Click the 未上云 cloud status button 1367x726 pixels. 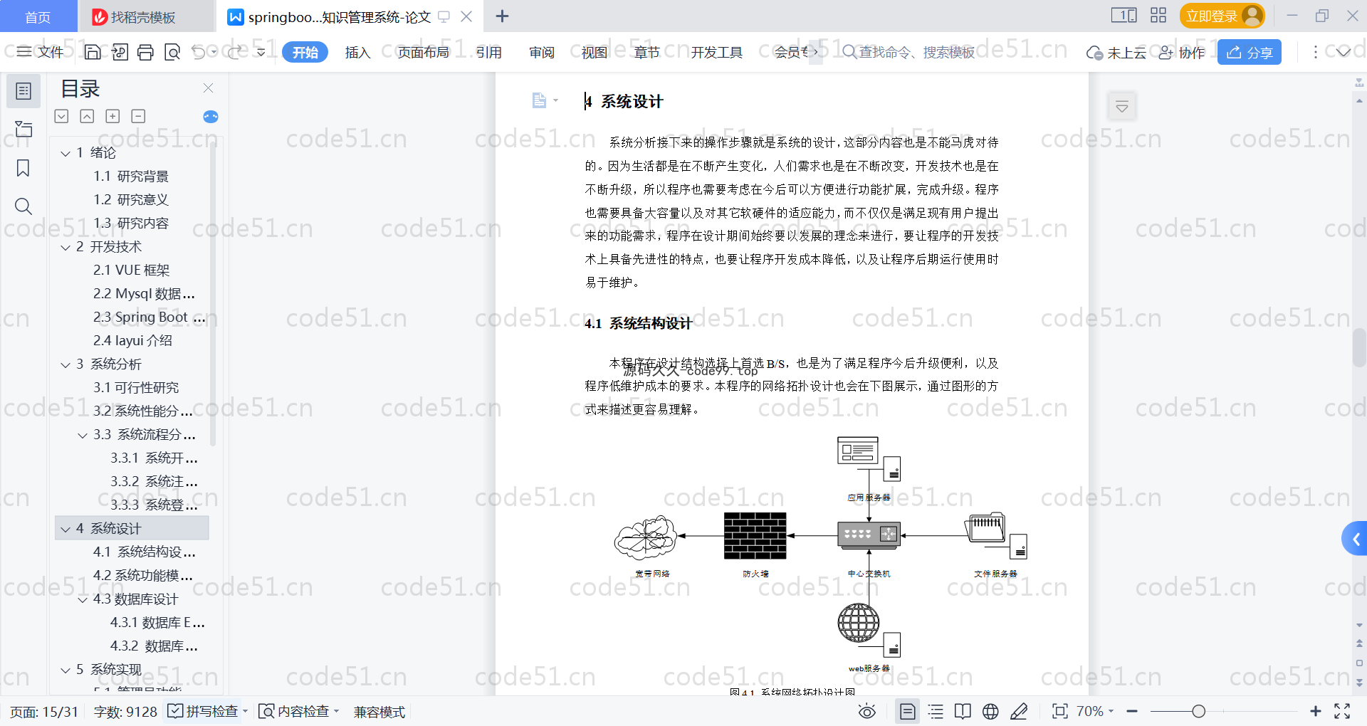[x=1116, y=52]
